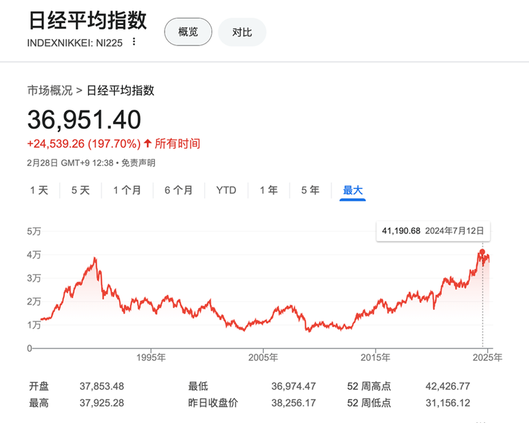Click the 3万 y-axis label

(34, 278)
